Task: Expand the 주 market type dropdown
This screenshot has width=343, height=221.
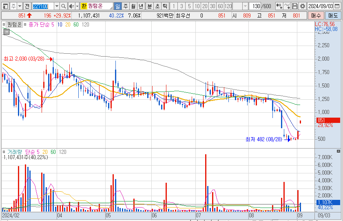Action: [20, 6]
